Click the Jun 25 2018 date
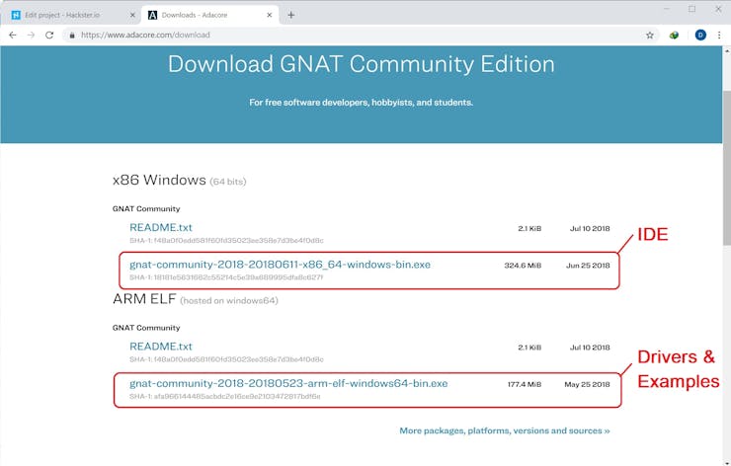731x466 pixels. [588, 266]
